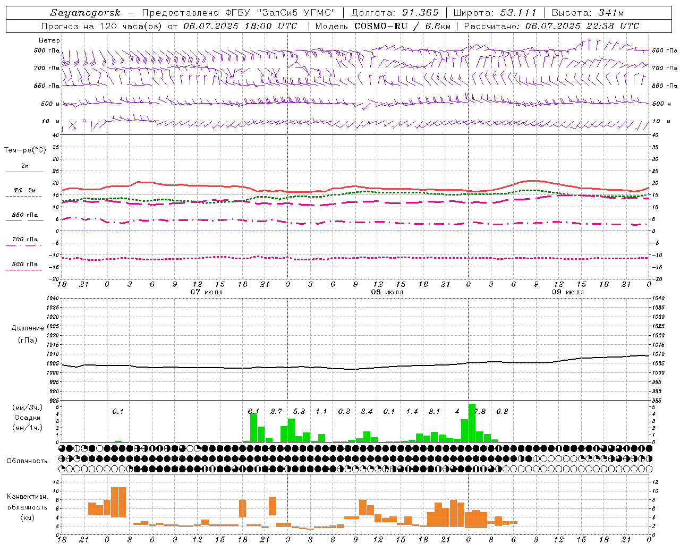Click the 5.3 precipitation value

pos(299,411)
